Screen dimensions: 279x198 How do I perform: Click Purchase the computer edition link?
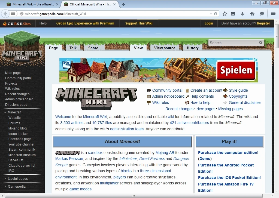pyautogui.click(x=228, y=153)
